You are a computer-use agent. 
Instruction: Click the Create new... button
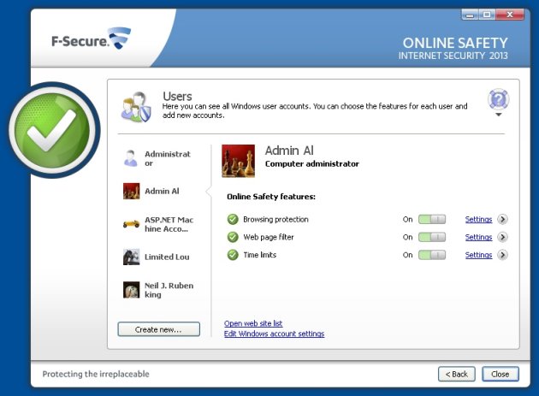tap(158, 329)
